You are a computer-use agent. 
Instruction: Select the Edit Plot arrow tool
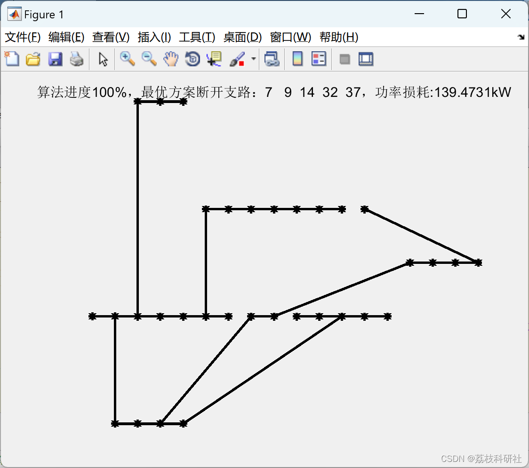click(103, 59)
